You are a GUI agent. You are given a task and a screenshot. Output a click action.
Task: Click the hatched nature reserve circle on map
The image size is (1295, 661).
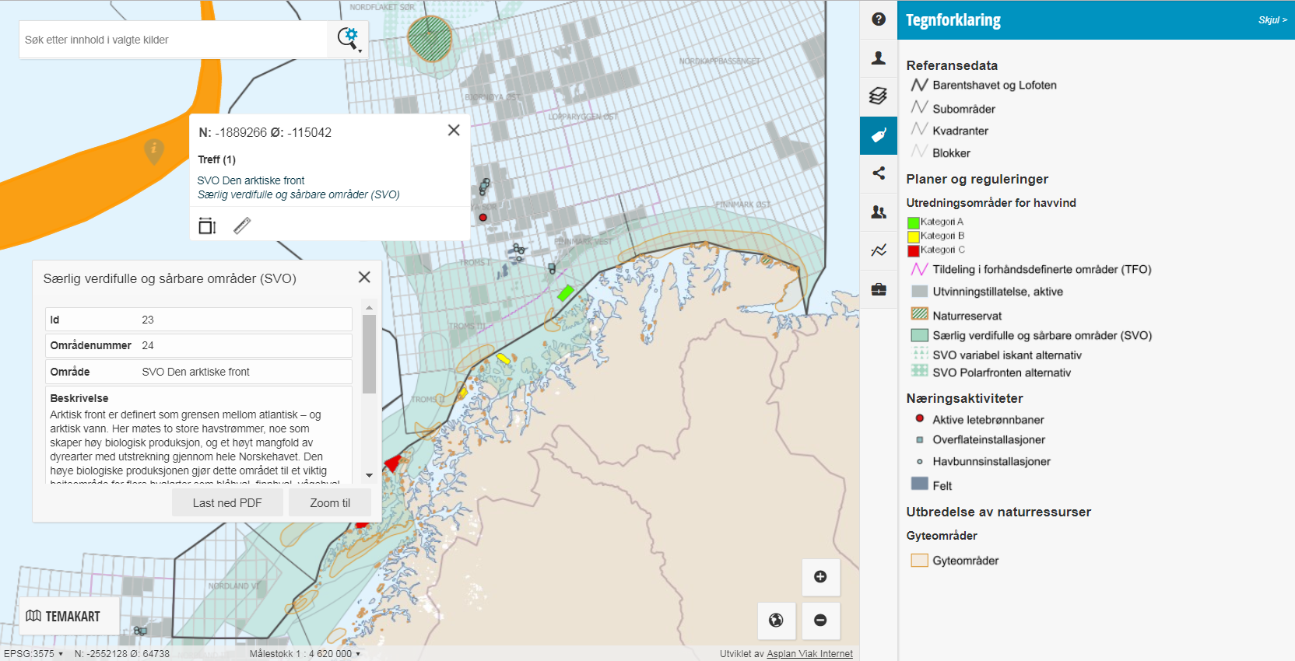[x=430, y=39]
